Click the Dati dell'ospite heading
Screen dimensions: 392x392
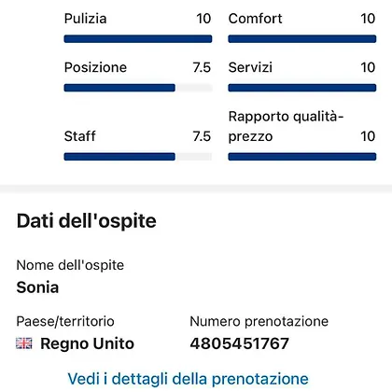pos(86,221)
